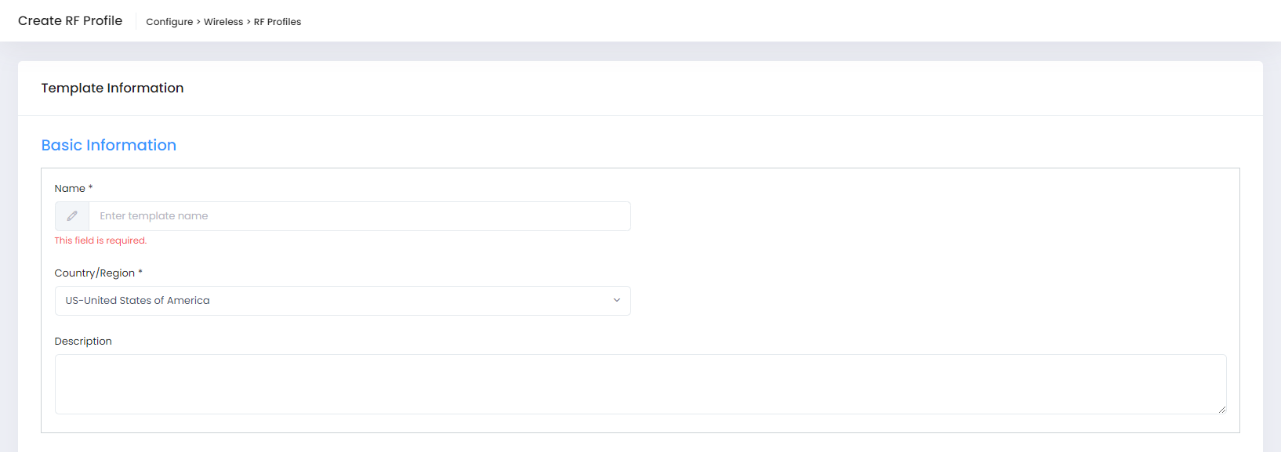Screen dimensions: 1281x452
Task: Click the required asterisk next to Name
Action: tap(91, 188)
